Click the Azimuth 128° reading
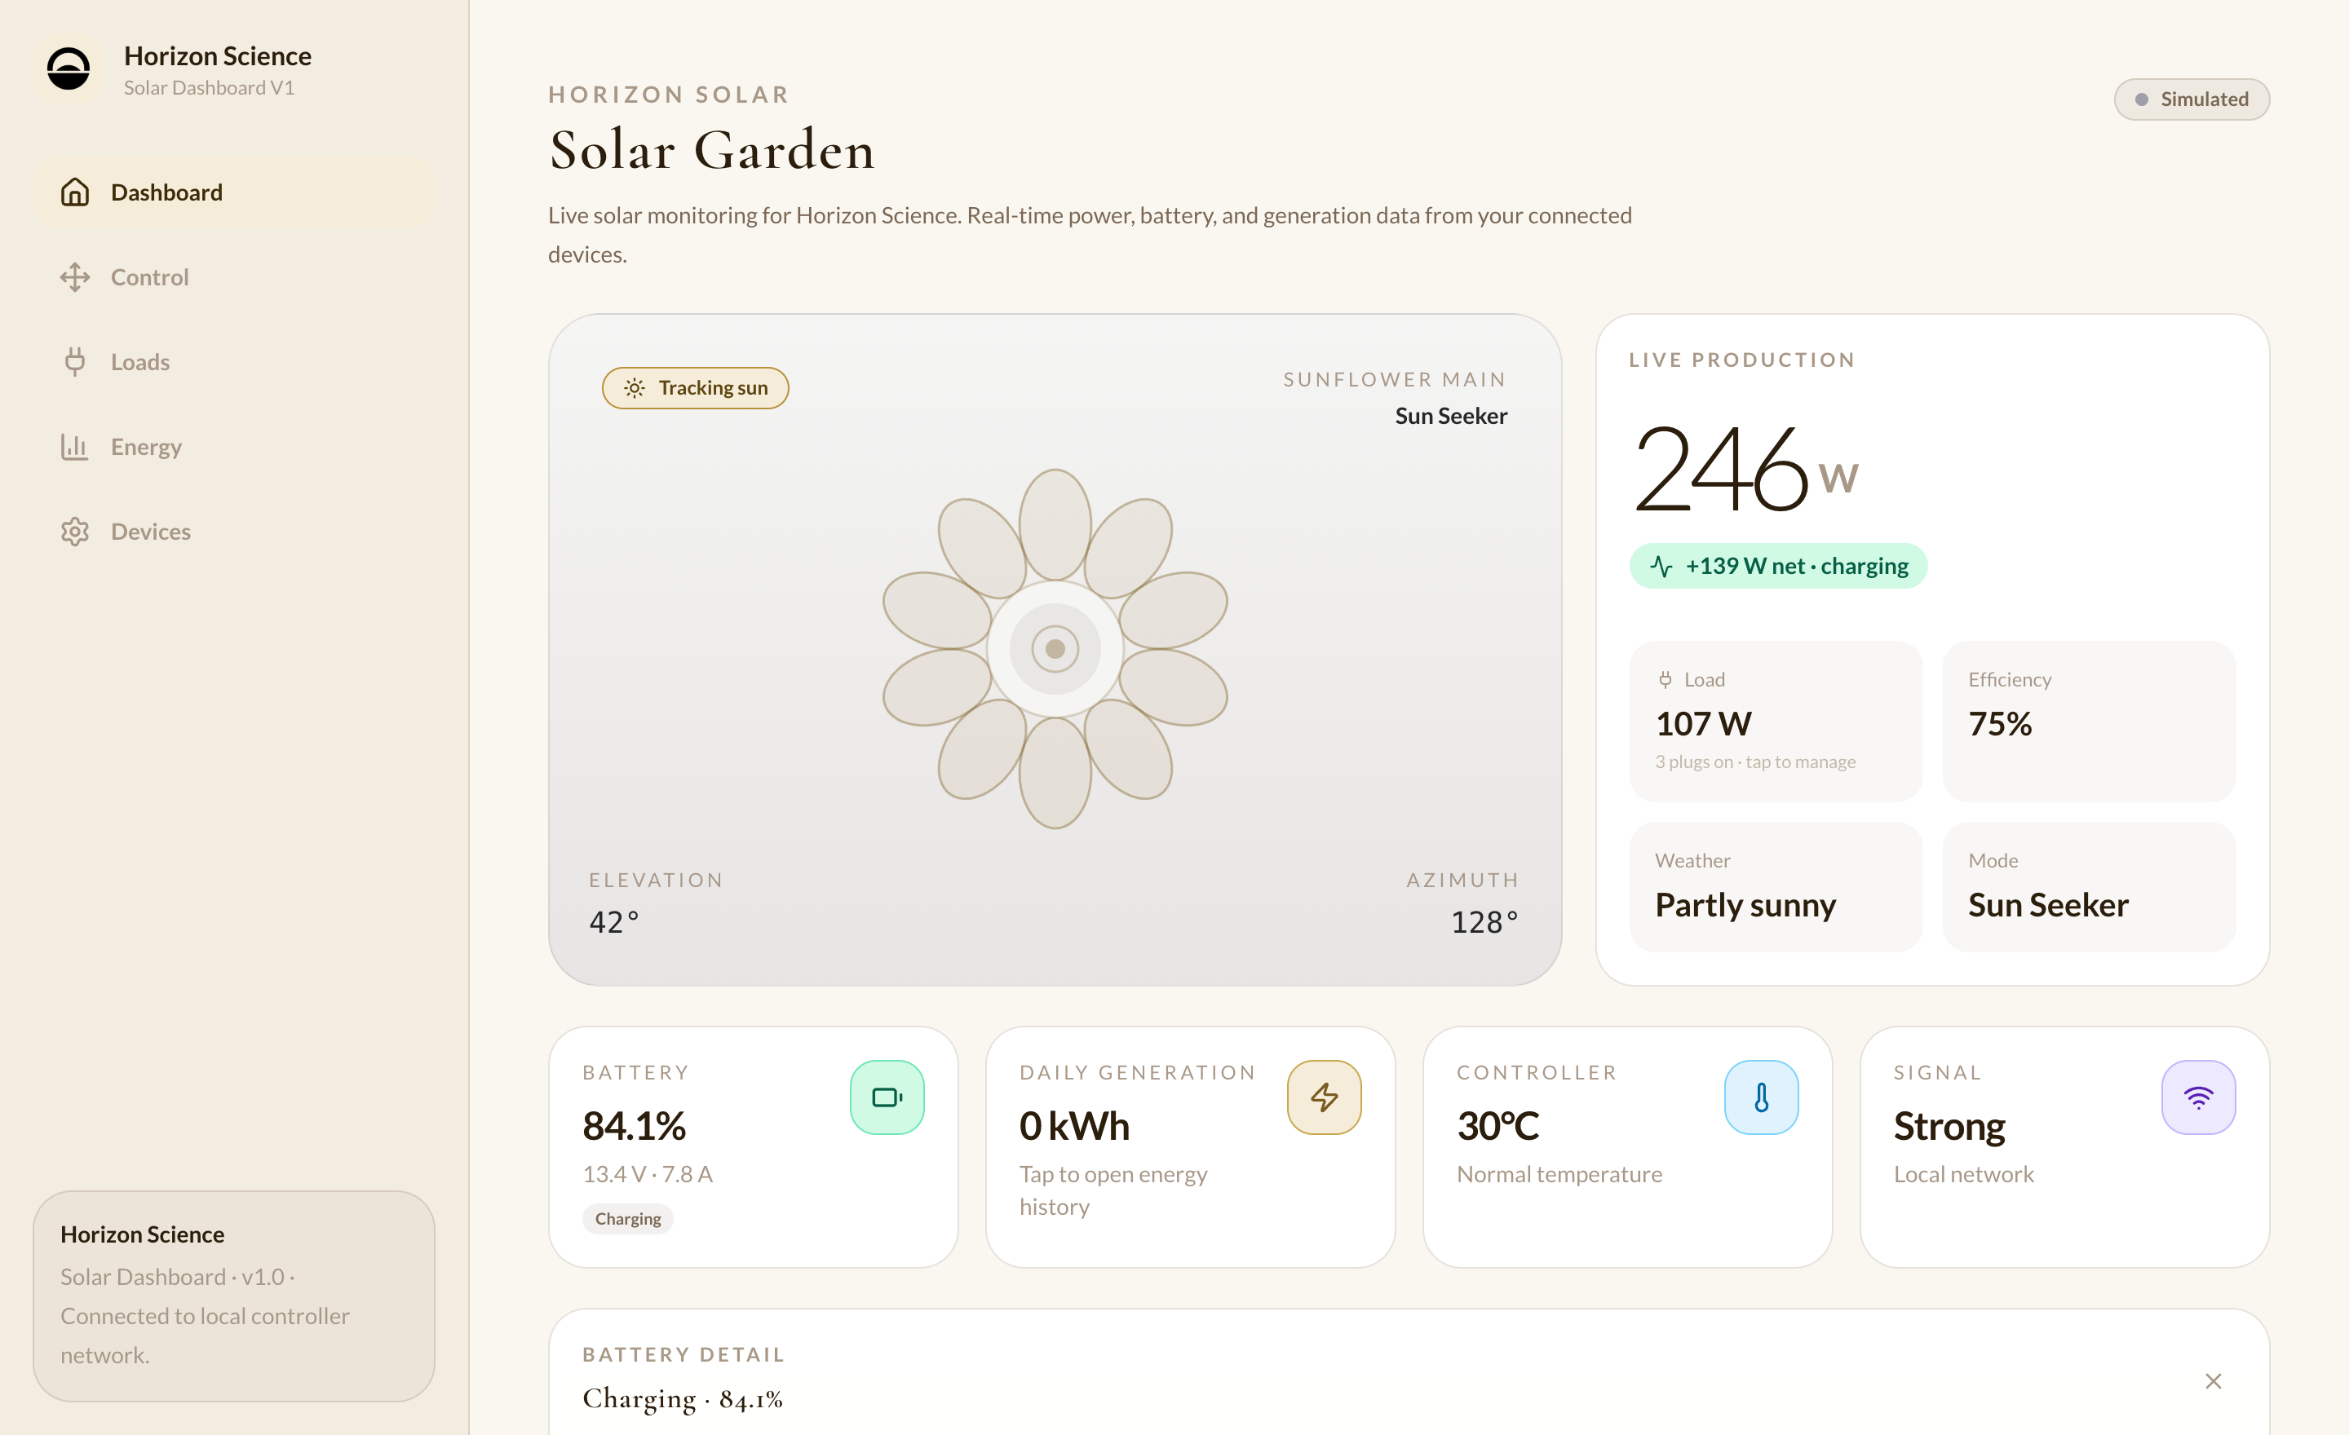 coord(1484,922)
